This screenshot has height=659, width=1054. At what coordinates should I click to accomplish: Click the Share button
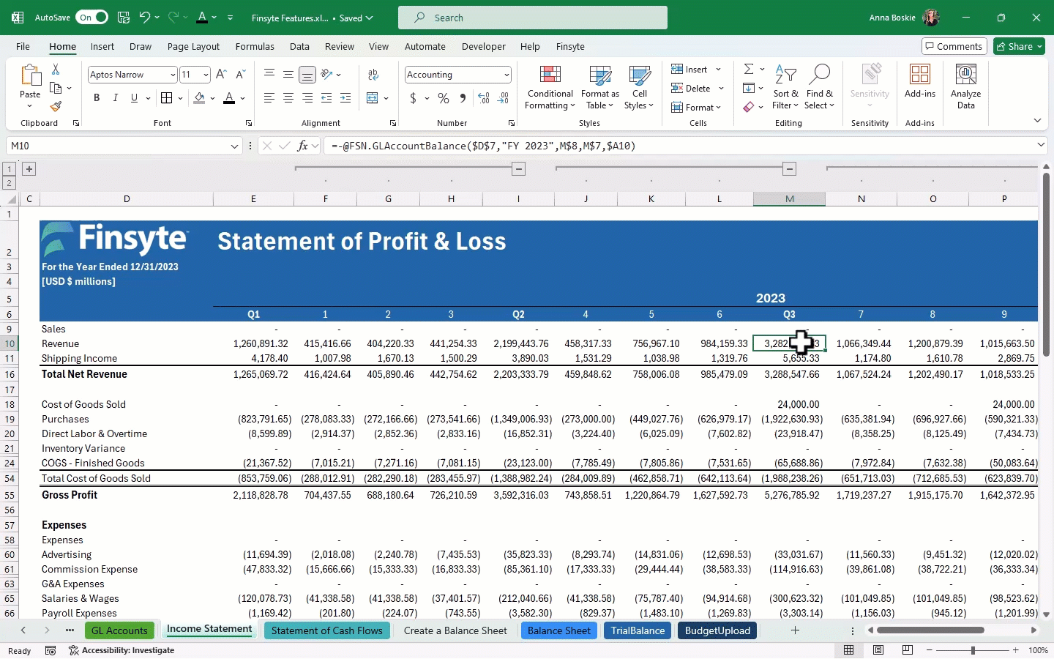[1019, 46]
